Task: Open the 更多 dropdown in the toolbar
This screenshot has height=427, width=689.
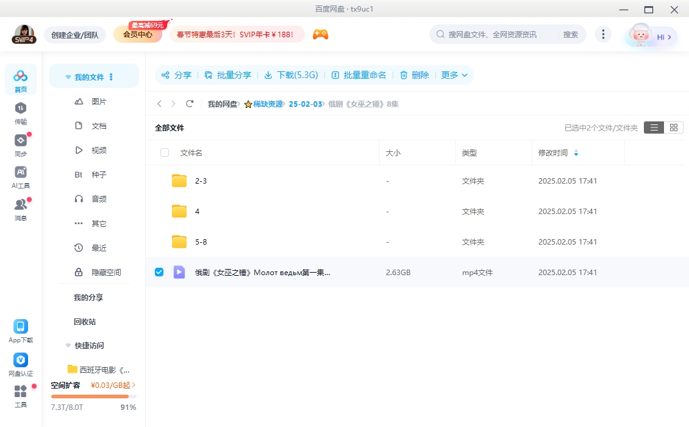Action: (x=454, y=75)
